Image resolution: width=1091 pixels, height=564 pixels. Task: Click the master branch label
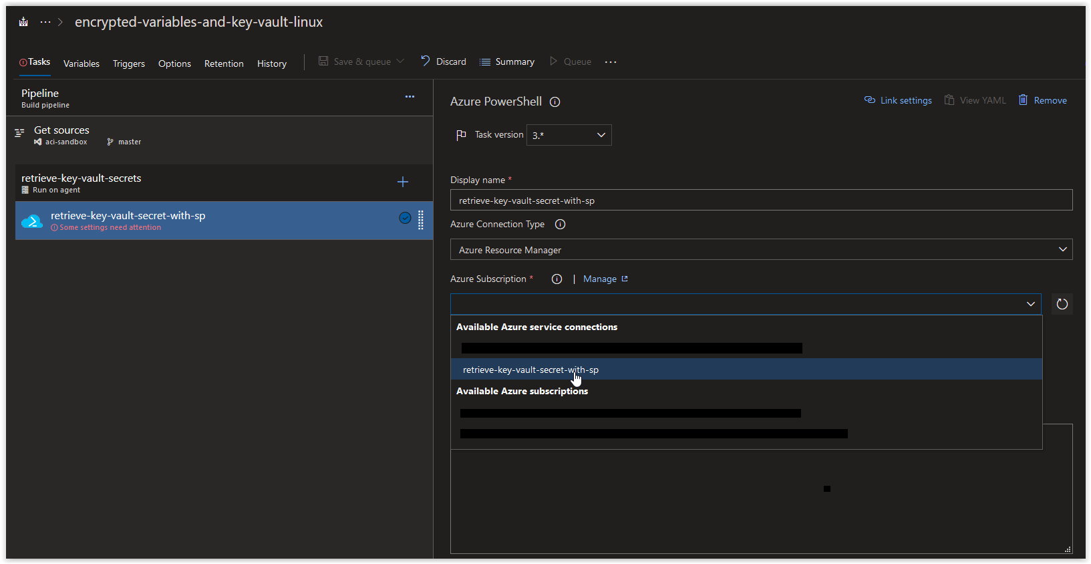[x=124, y=142]
